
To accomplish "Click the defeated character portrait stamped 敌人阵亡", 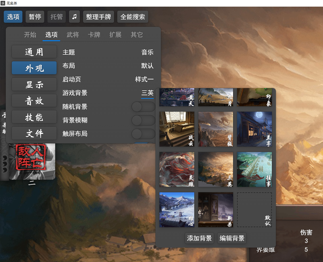I will pyautogui.click(x=32, y=162).
